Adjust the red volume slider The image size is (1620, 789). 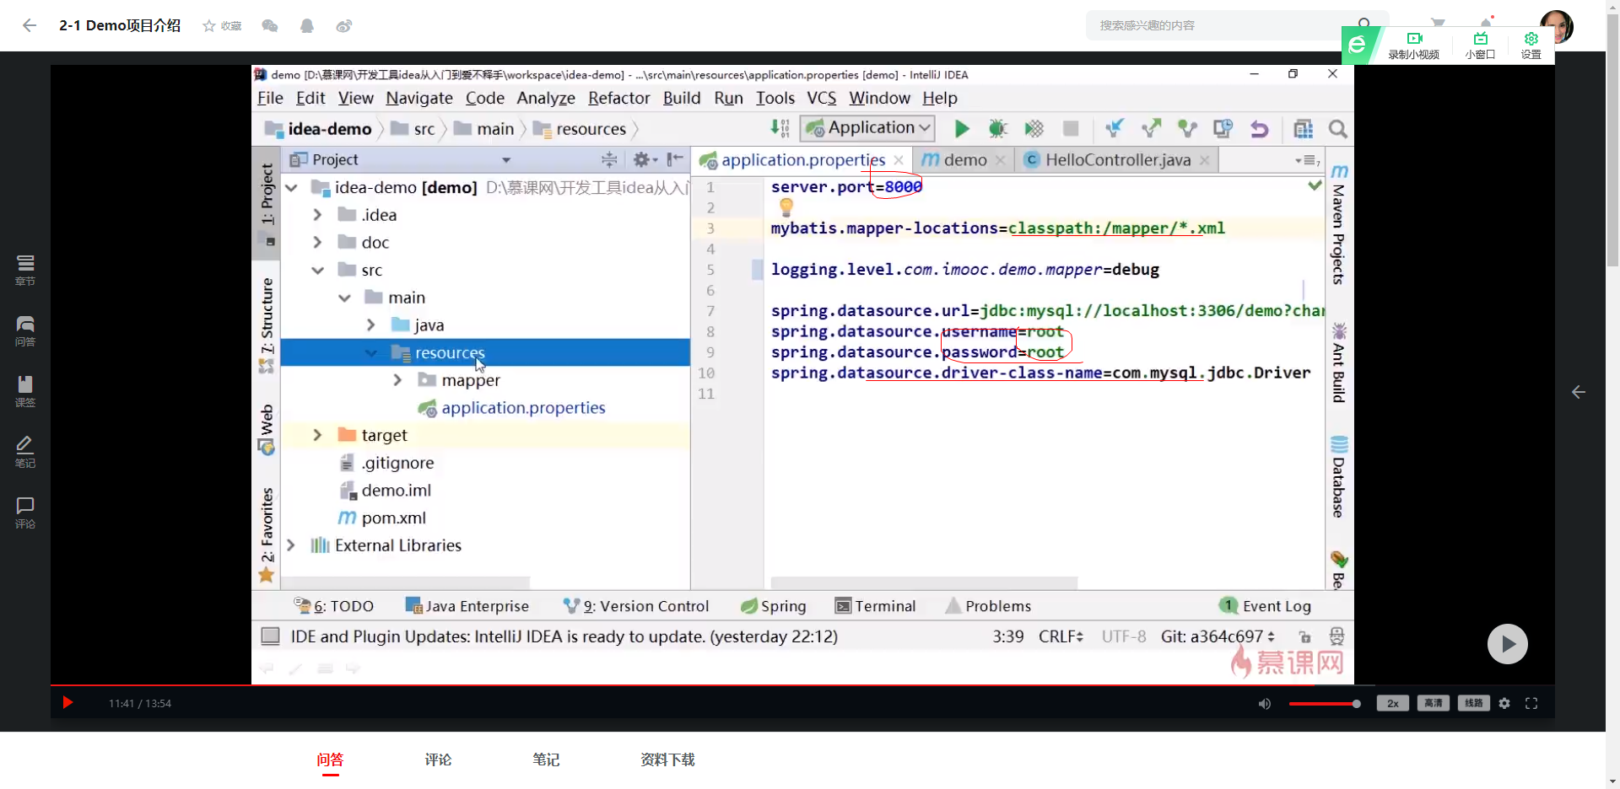click(1325, 704)
